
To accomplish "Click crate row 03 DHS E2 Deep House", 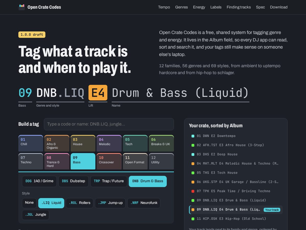I will [x=236, y=154].
